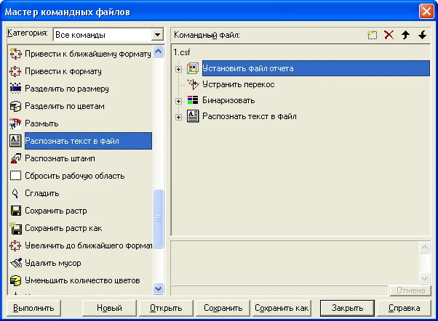
Task: Select Сохранить растр как in list
Action: [x=63, y=228]
